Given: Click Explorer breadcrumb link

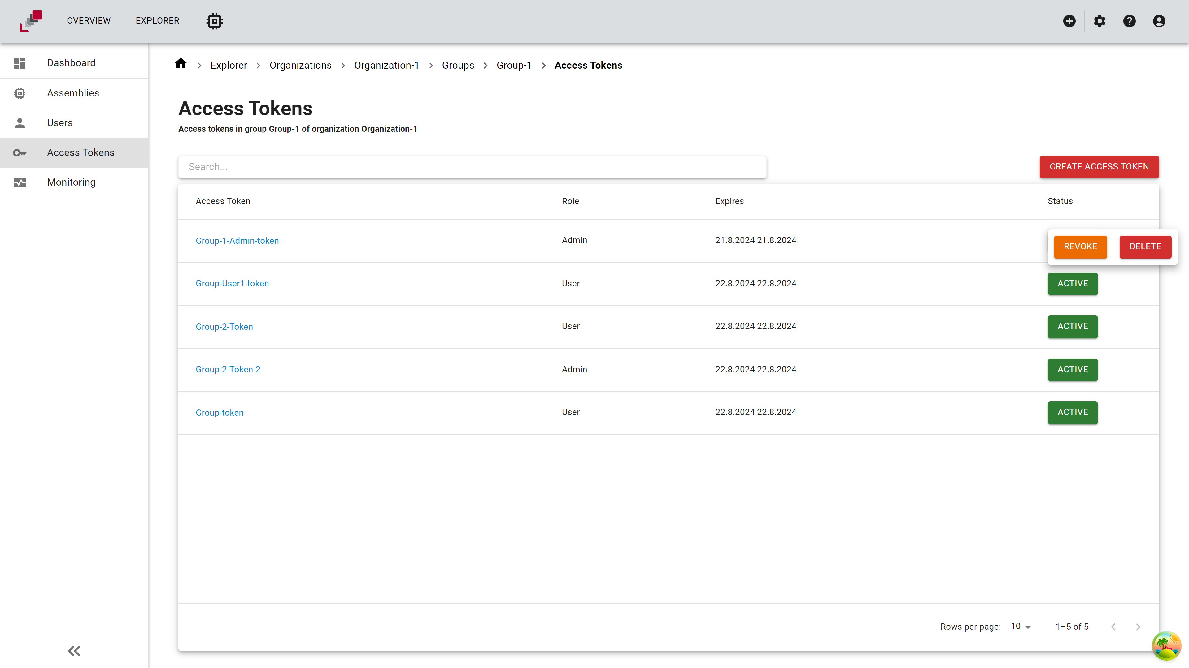Looking at the screenshot, I should (229, 66).
